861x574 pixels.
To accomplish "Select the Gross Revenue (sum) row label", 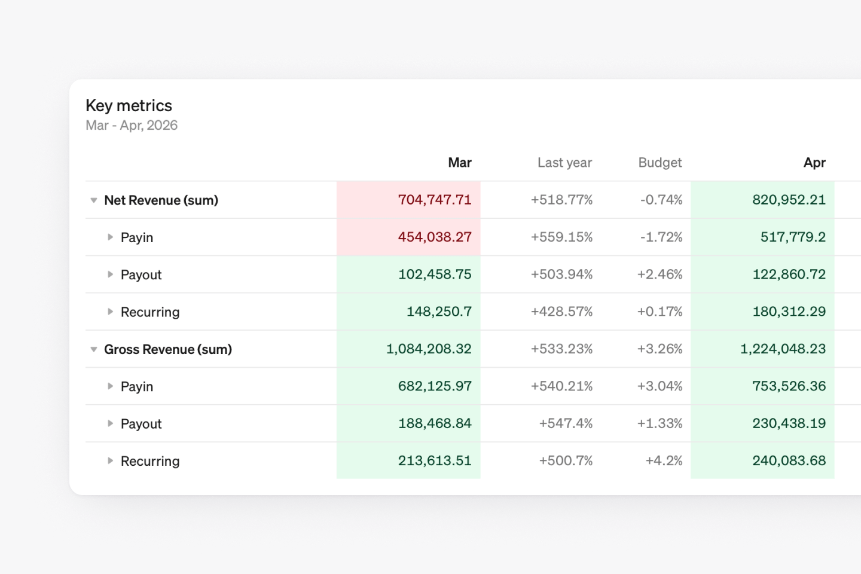I will coord(168,349).
